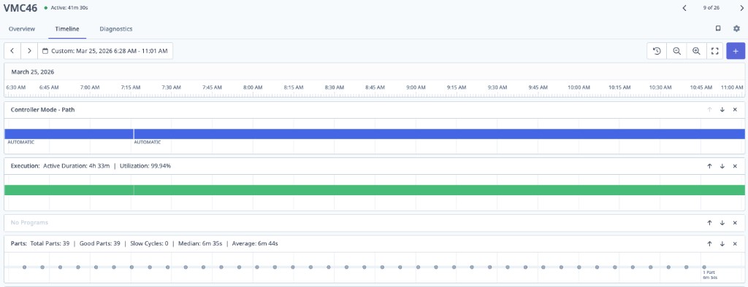Viewport: 748px width, 287px height.
Task: Move Controller Mode - Path row down
Action: pyautogui.click(x=722, y=109)
